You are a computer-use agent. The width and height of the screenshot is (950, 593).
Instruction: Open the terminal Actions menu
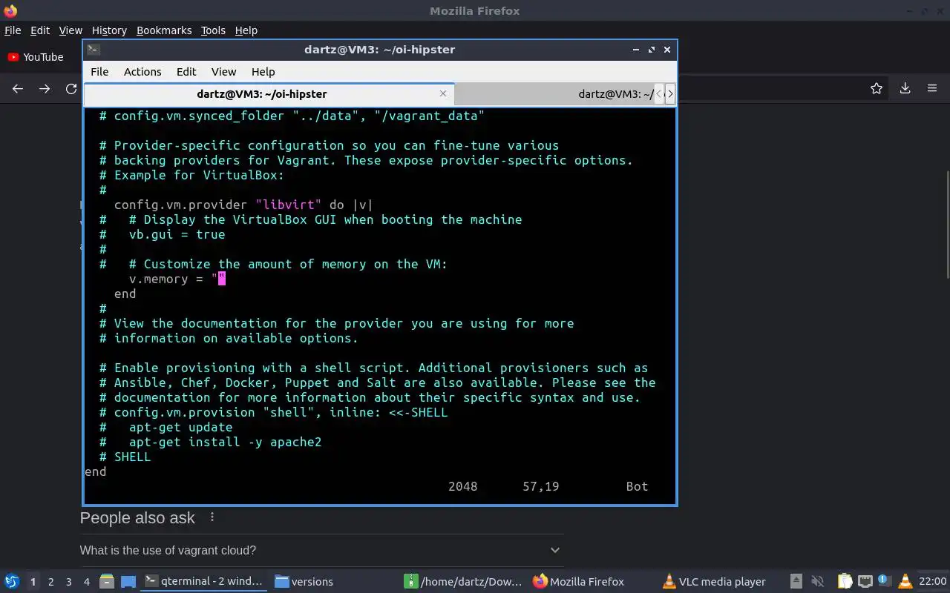tap(142, 72)
